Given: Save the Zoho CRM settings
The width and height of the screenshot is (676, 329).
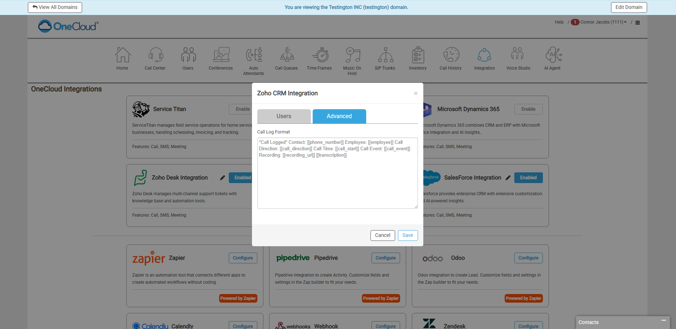Looking at the screenshot, I should point(408,236).
